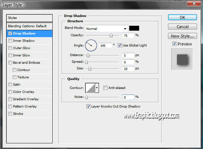
Task: Enable the Inner Shadow checkbox
Action: point(10,41)
